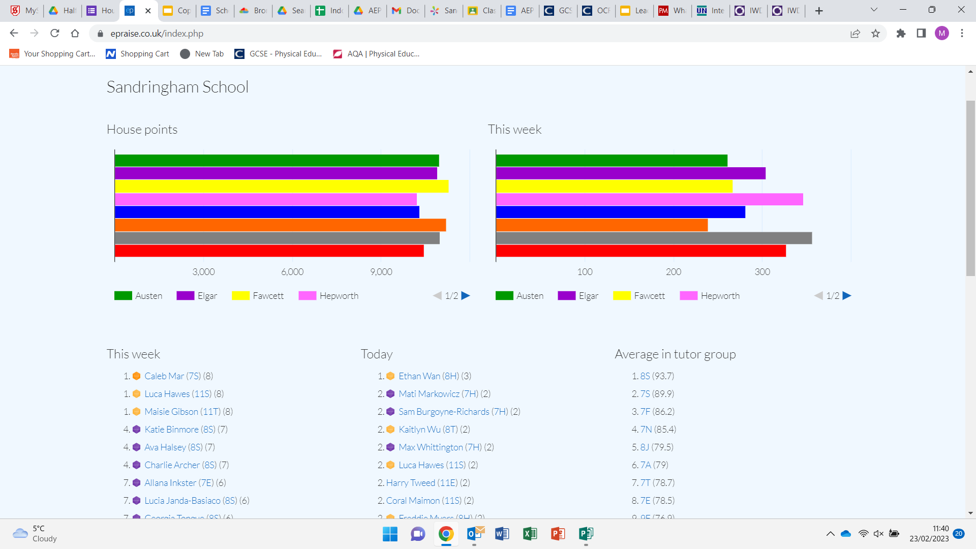The width and height of the screenshot is (976, 549).
Task: Toggle Elgar in House points legend
Action: pyautogui.click(x=197, y=296)
